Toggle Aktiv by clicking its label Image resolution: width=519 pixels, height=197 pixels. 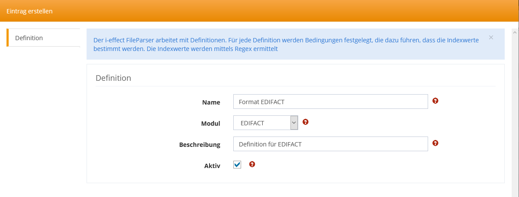point(212,166)
